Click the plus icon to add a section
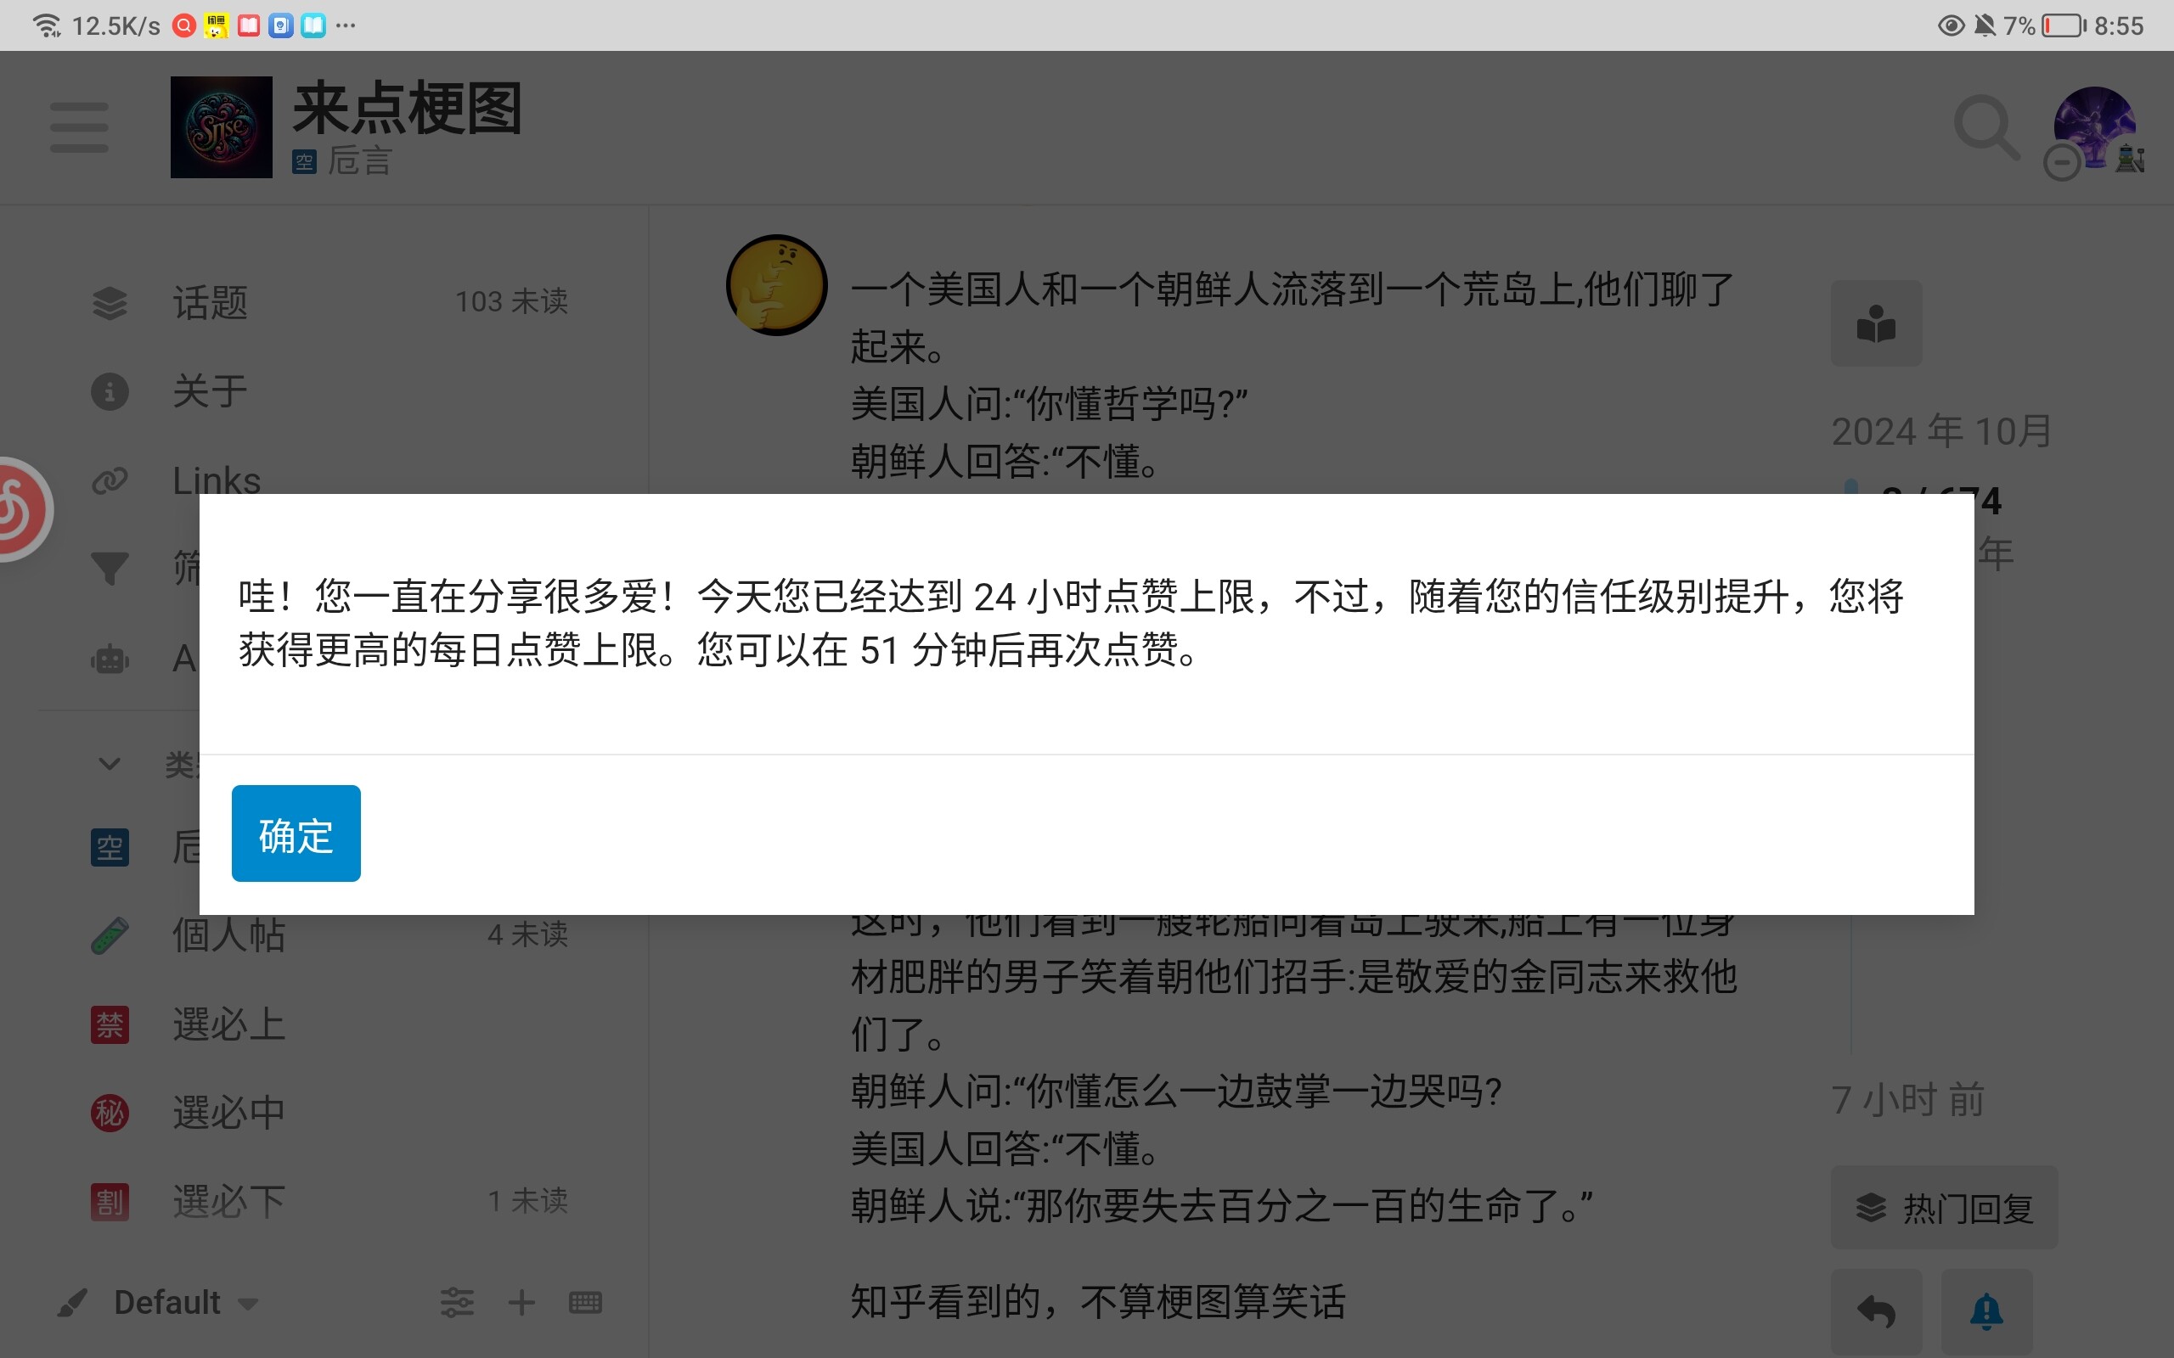Viewport: 2174px width, 1358px height. point(522,1301)
